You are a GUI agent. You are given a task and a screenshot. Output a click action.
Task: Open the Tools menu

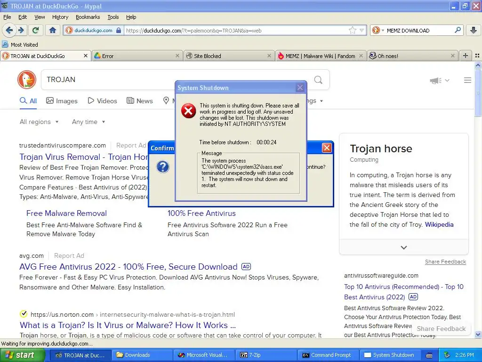coord(113,17)
